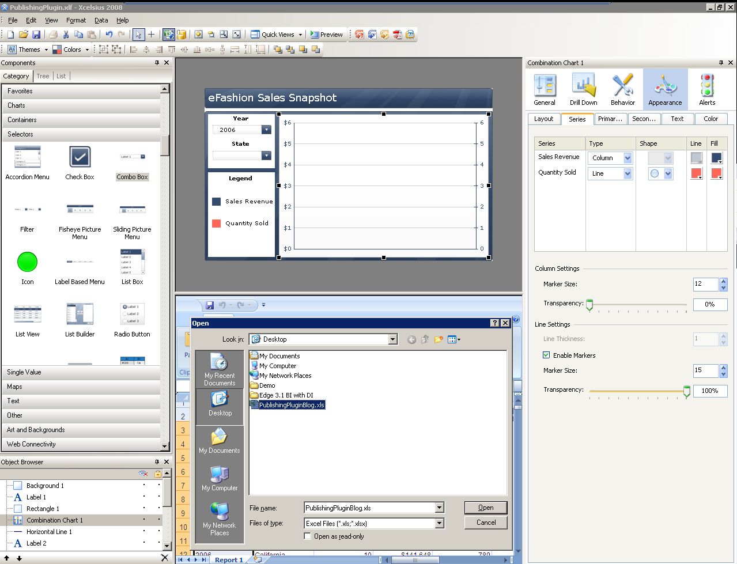Expand the Charts component category
This screenshot has height=564, width=737.
81,105
